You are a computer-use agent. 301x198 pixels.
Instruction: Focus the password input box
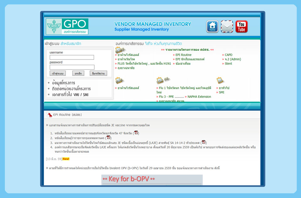click(x=72, y=67)
